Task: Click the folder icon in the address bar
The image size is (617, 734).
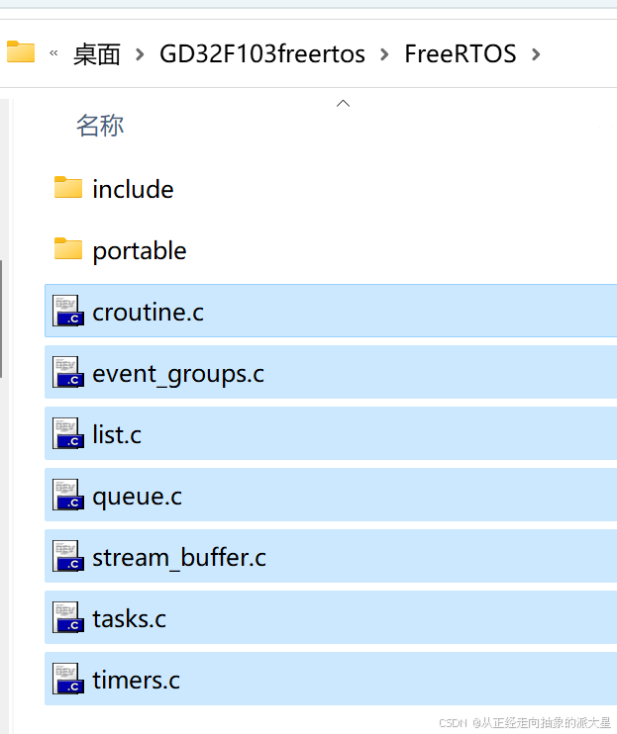Action: tap(21, 51)
